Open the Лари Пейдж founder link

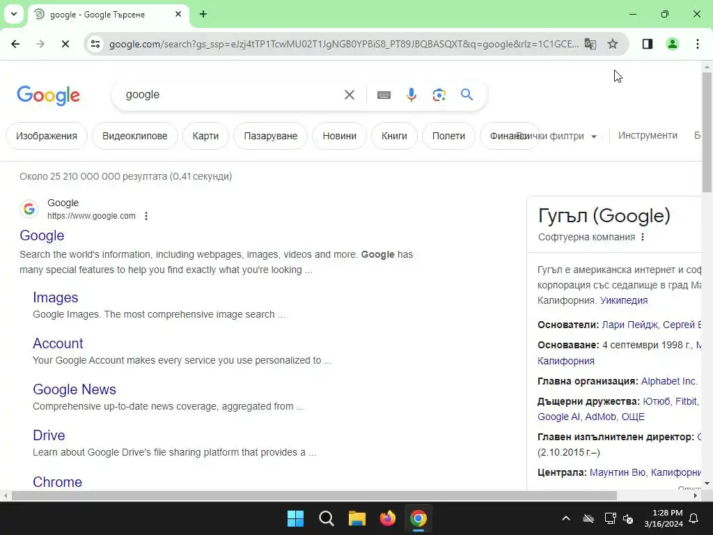click(629, 325)
